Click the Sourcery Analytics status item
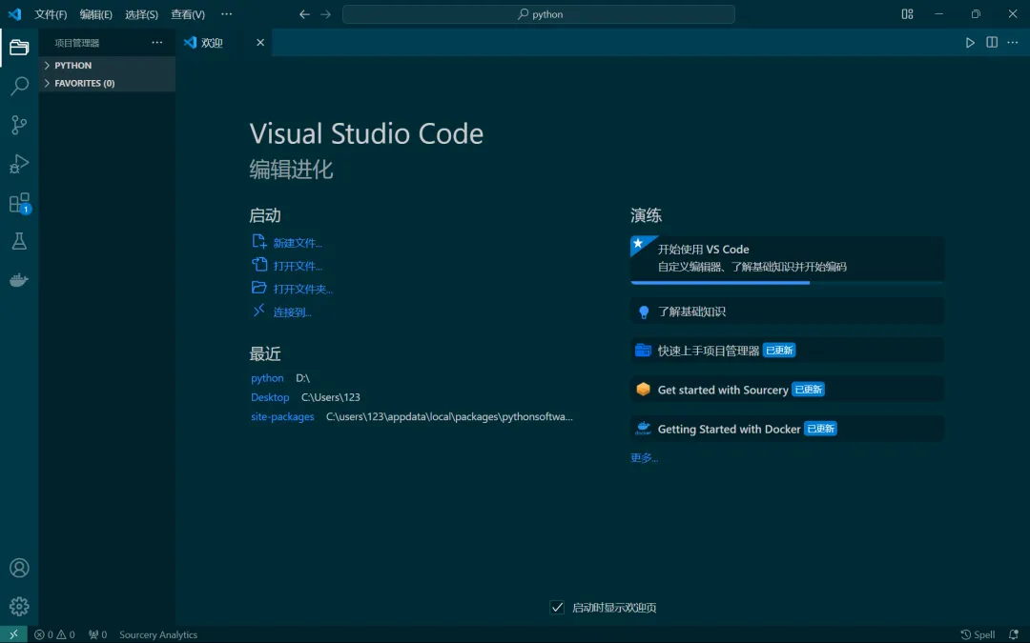Image resolution: width=1030 pixels, height=643 pixels. [x=158, y=635]
